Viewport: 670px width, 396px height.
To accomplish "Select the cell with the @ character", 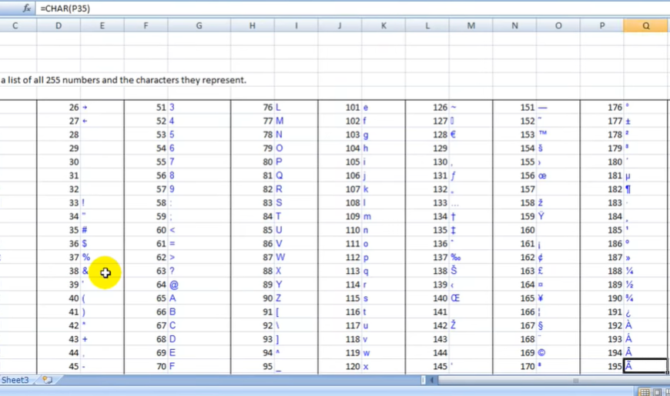I will pyautogui.click(x=199, y=285).
